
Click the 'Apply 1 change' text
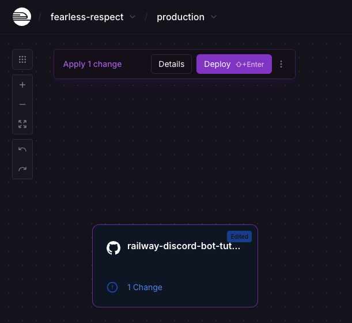point(92,64)
